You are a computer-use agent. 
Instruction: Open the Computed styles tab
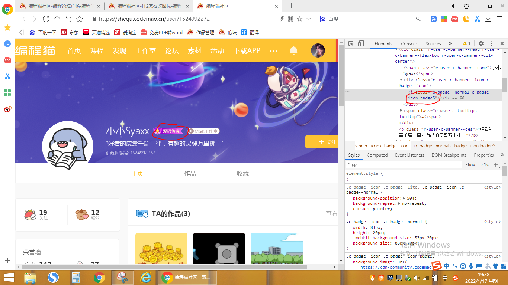[377, 155]
